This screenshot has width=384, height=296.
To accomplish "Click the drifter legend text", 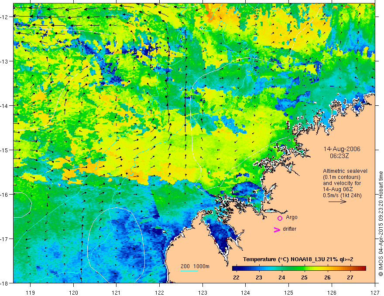I will pyautogui.click(x=289, y=229).
